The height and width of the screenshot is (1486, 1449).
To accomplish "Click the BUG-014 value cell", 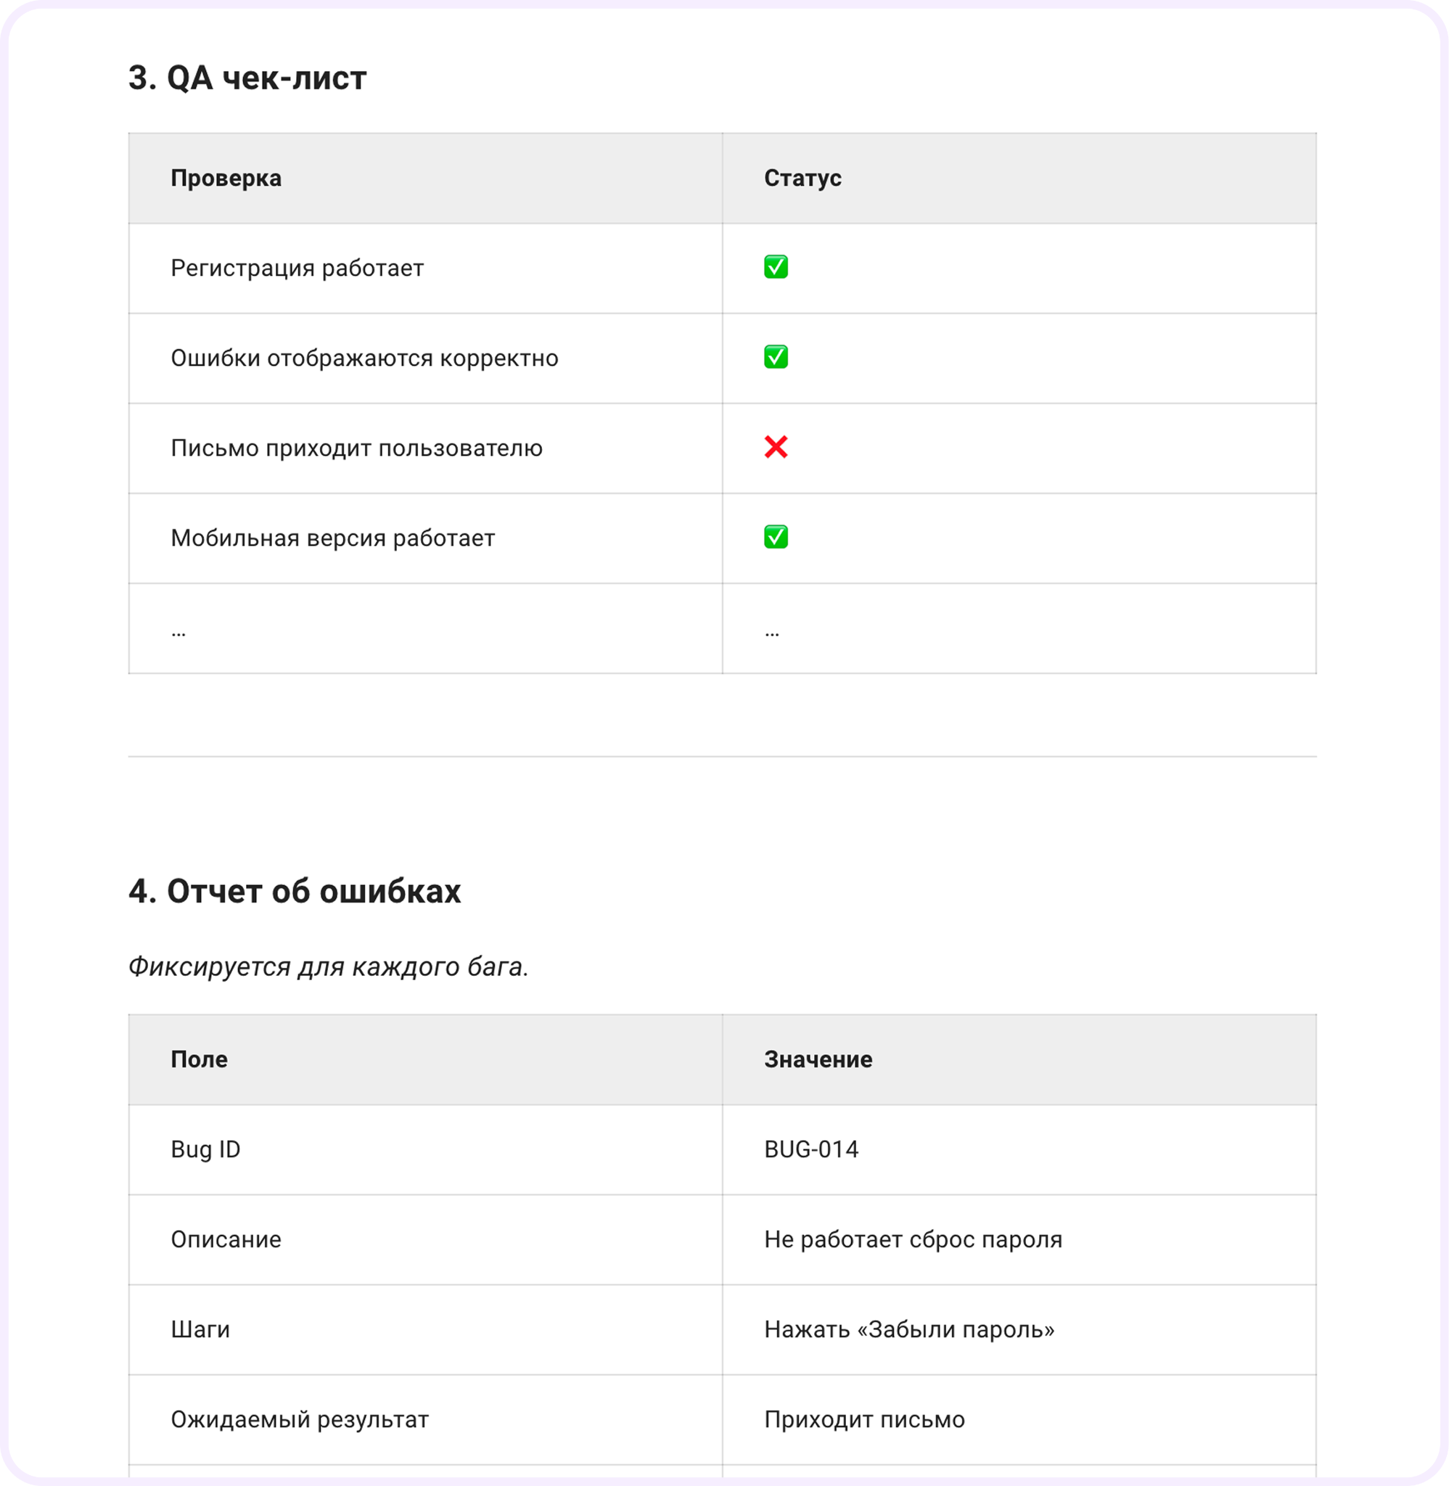I will [x=1019, y=1149].
